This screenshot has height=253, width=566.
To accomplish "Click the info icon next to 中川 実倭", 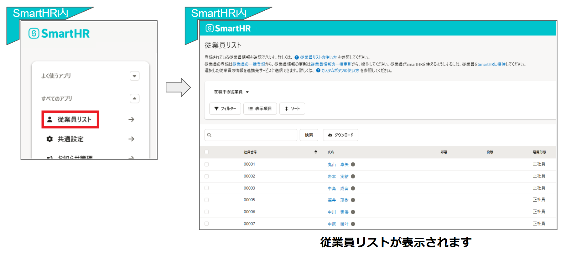I will (x=353, y=212).
